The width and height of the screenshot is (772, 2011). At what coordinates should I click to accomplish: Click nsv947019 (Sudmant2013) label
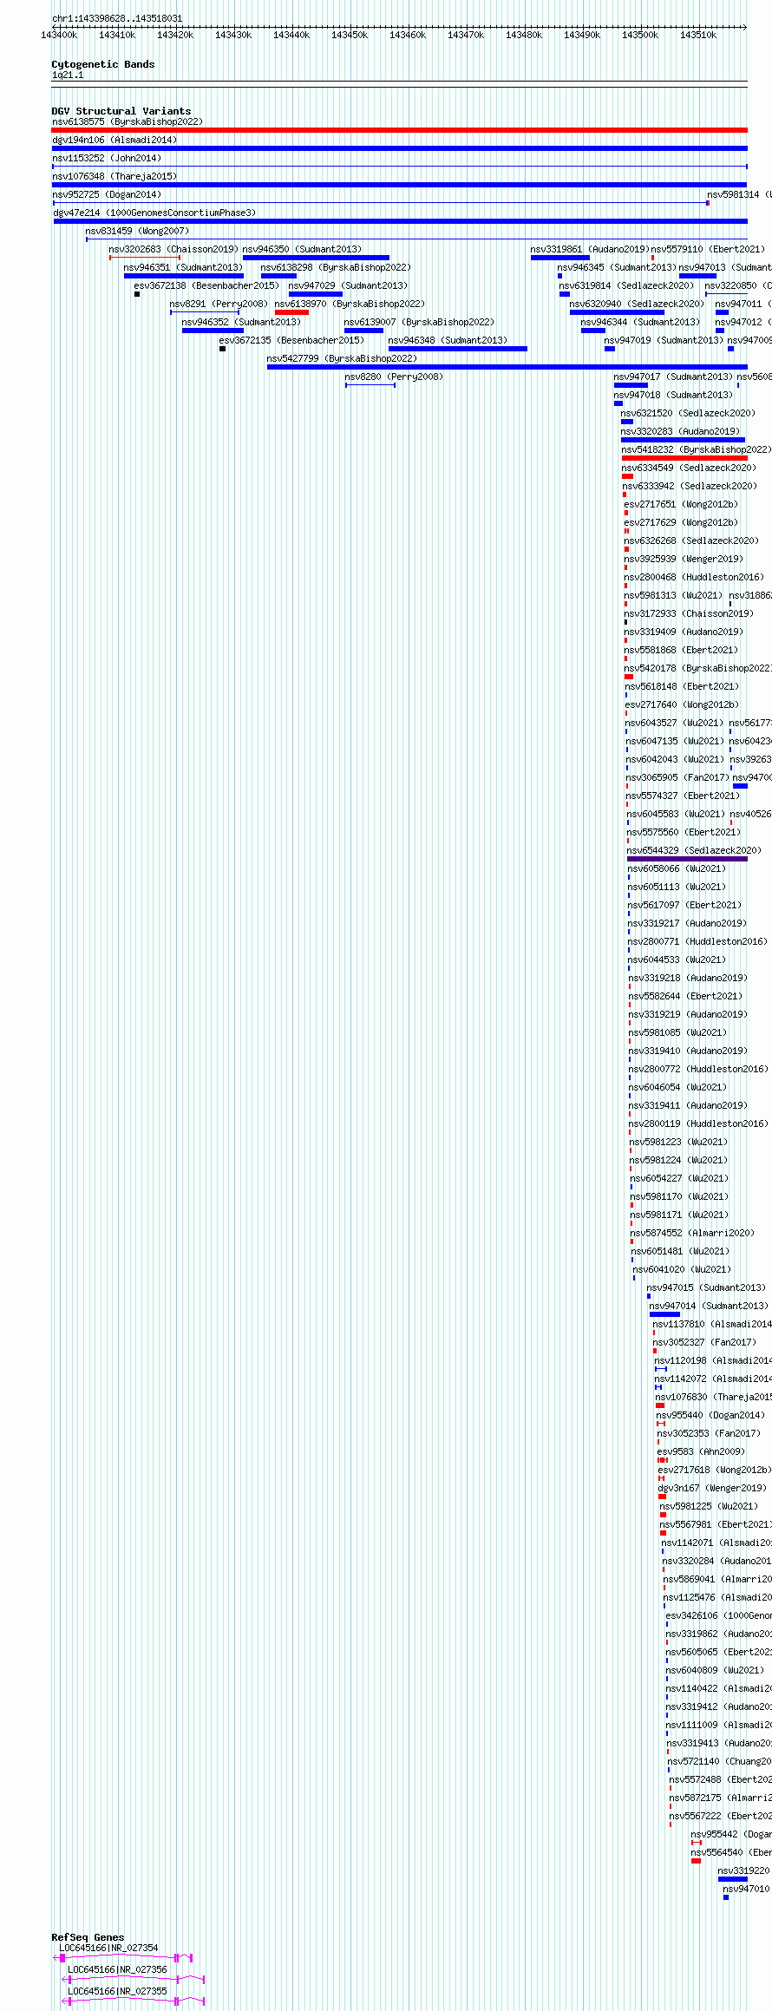[664, 340]
